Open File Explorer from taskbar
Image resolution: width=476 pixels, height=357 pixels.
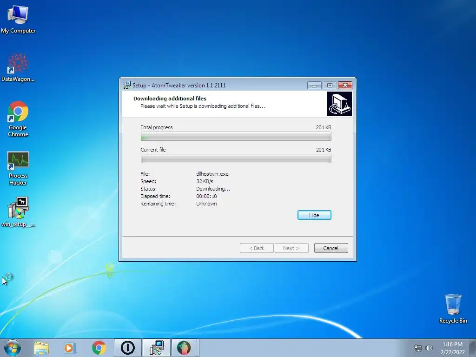coord(41,348)
